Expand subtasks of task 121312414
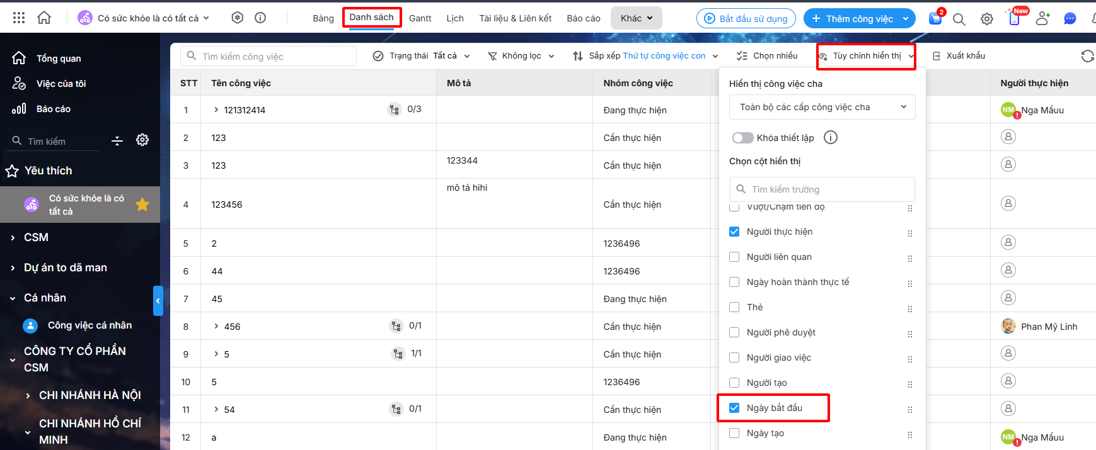Screen dimensions: 1096x450 pyautogui.click(x=216, y=110)
